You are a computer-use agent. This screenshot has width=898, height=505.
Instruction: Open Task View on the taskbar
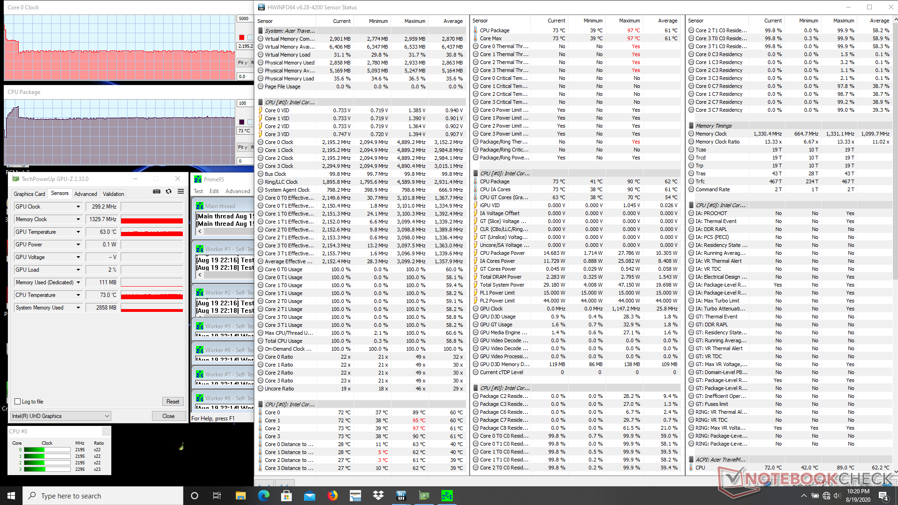point(217,496)
